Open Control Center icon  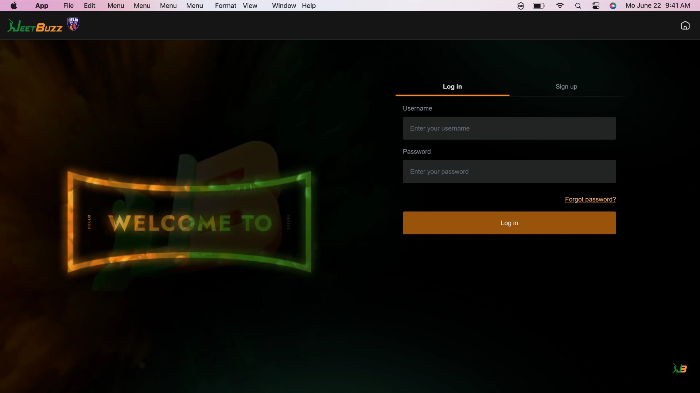596,6
